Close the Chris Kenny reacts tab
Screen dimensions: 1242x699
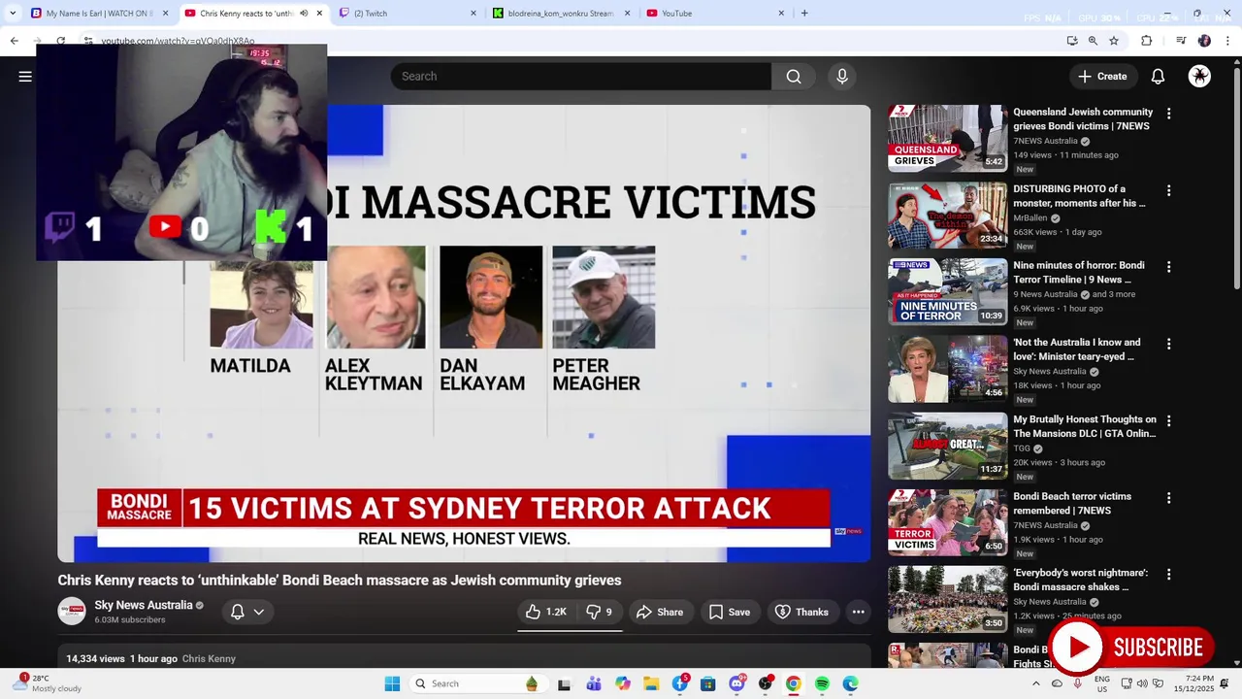319,14
